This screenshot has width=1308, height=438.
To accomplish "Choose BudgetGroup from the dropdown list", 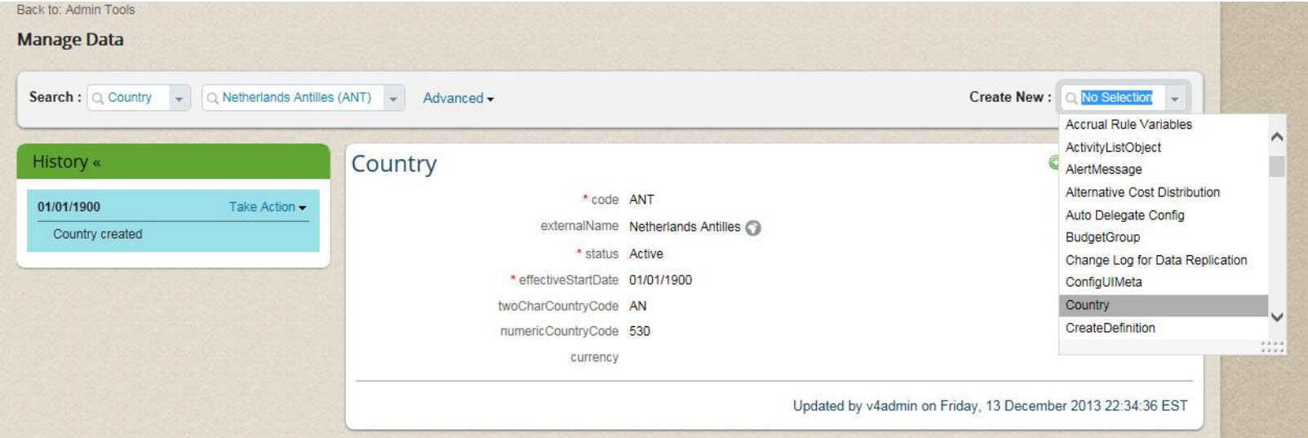I will pos(1163,237).
